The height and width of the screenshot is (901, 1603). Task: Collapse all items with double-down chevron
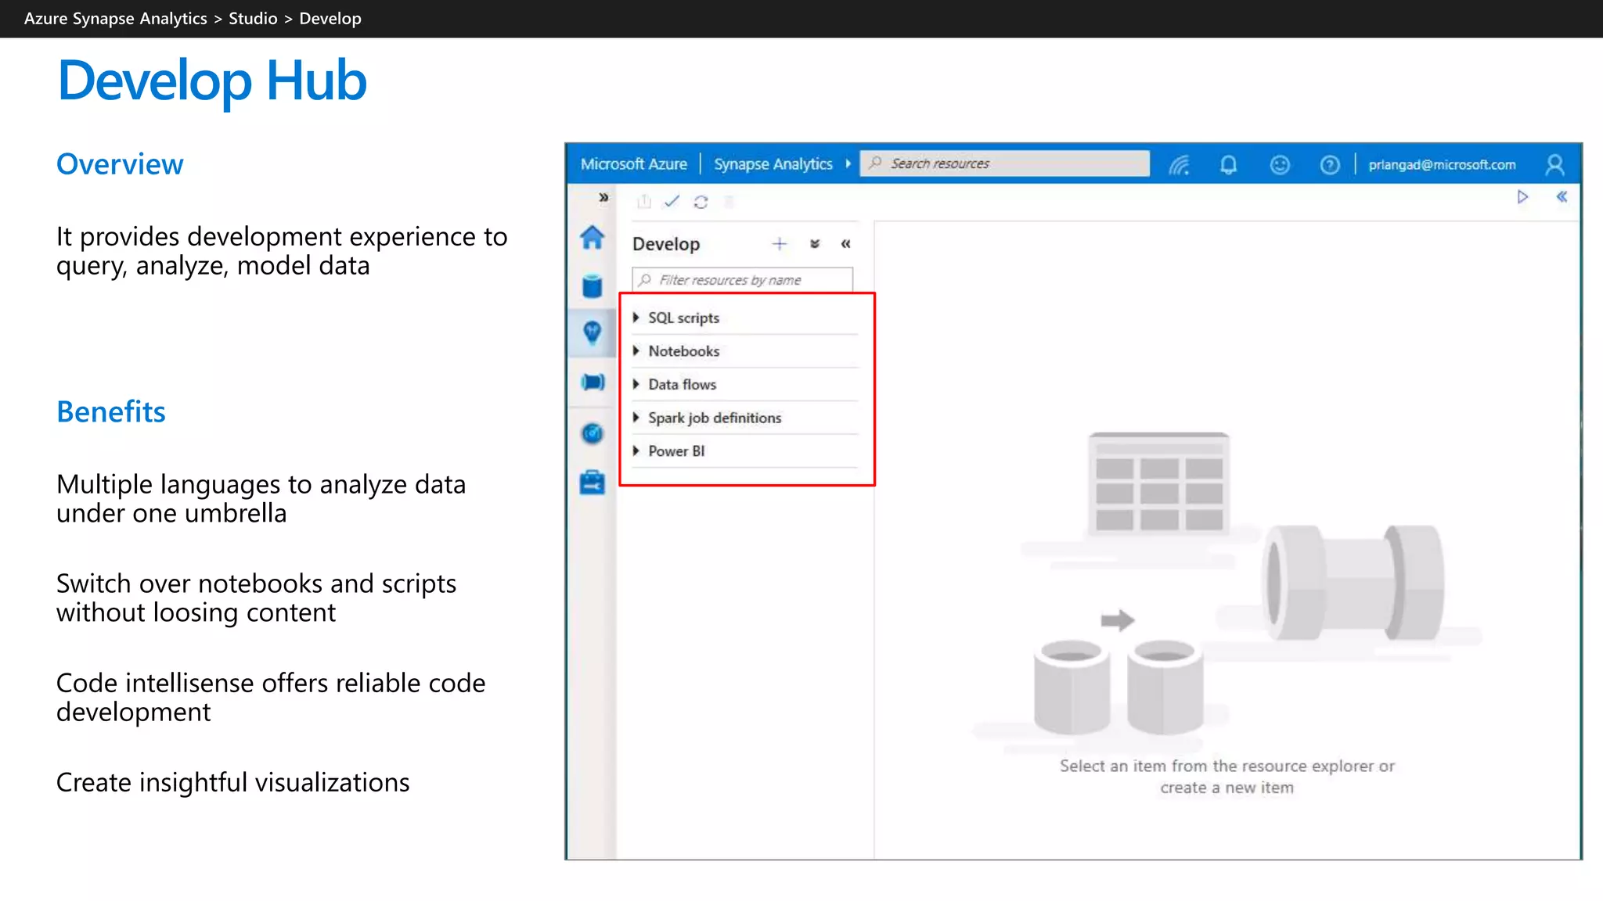click(x=815, y=244)
